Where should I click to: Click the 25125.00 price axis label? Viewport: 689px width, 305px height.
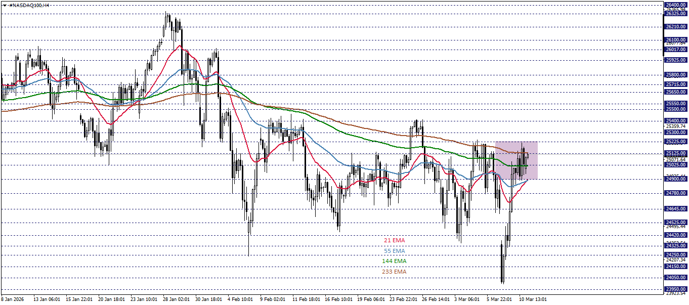[675, 152]
